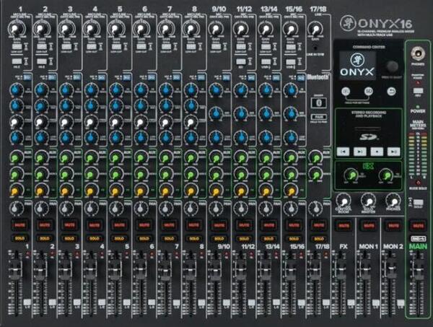The image size is (433, 327).
Task: Mute the MON 1 output
Action: point(369,226)
